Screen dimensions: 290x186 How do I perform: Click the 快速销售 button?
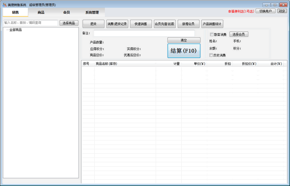click(141, 24)
